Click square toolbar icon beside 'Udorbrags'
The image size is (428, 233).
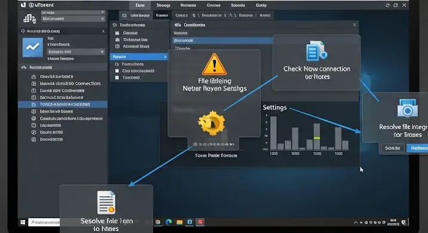(124, 15)
